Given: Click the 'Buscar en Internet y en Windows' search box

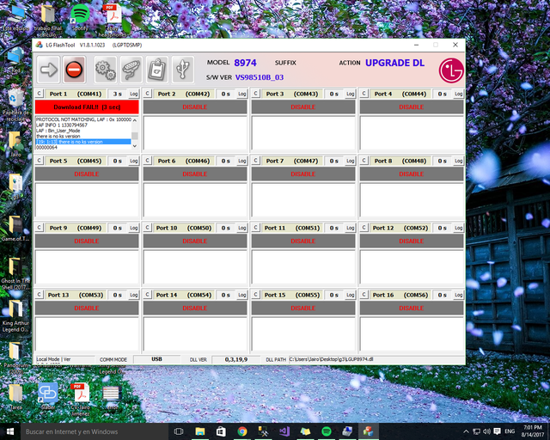Looking at the screenshot, I should (94, 431).
